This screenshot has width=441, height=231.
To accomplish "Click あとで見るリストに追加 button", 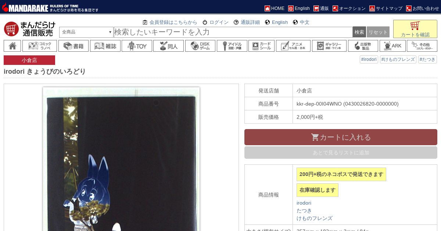I will click(341, 153).
